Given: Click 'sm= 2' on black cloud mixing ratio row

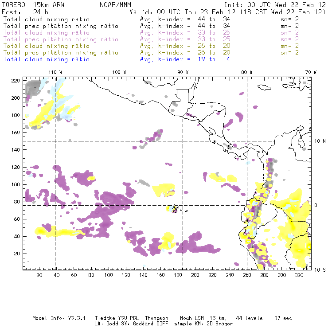Looking at the screenshot, I should pyautogui.click(x=289, y=19).
